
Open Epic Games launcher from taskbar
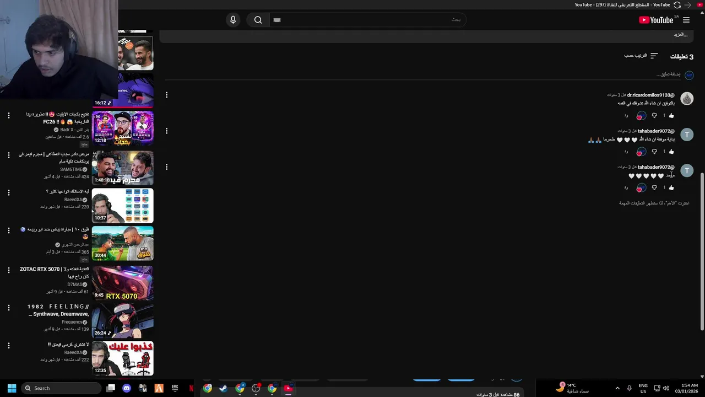coord(175,388)
